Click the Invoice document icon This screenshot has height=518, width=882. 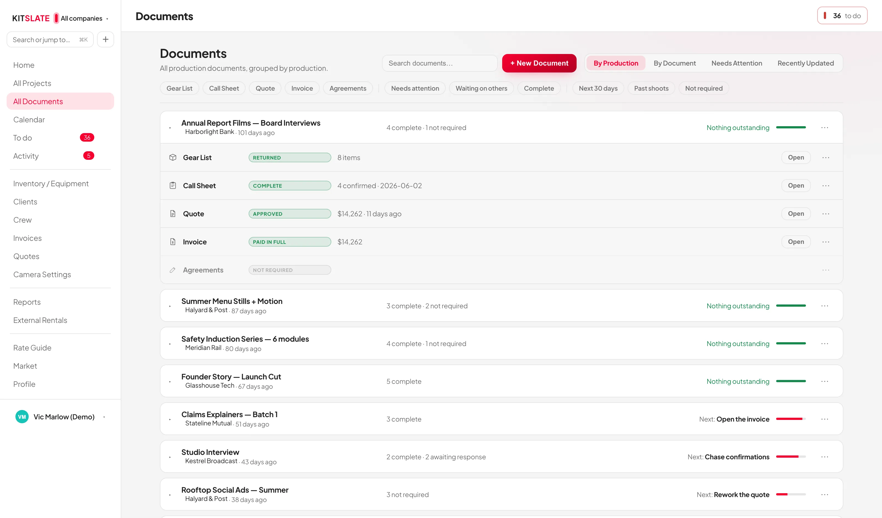[173, 242]
